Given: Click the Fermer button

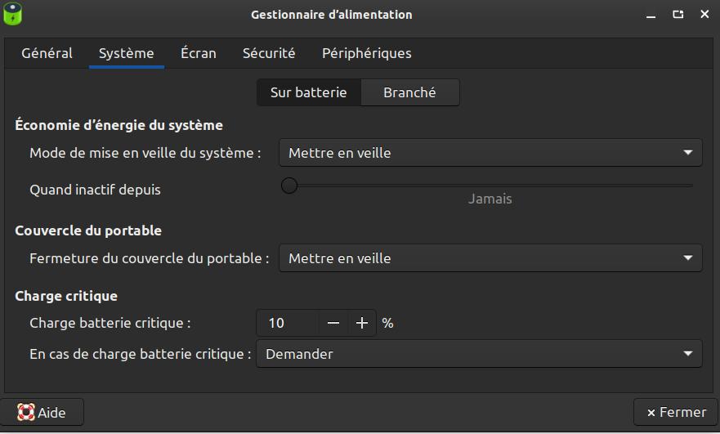Looking at the screenshot, I should (x=676, y=412).
